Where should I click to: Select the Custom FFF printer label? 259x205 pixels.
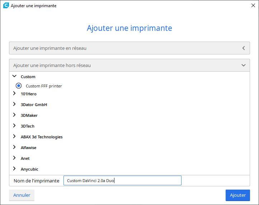(44, 86)
